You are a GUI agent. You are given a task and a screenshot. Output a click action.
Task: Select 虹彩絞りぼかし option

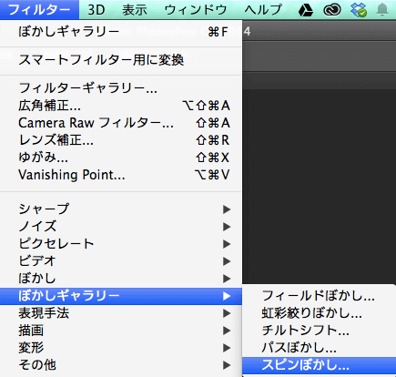point(320,313)
